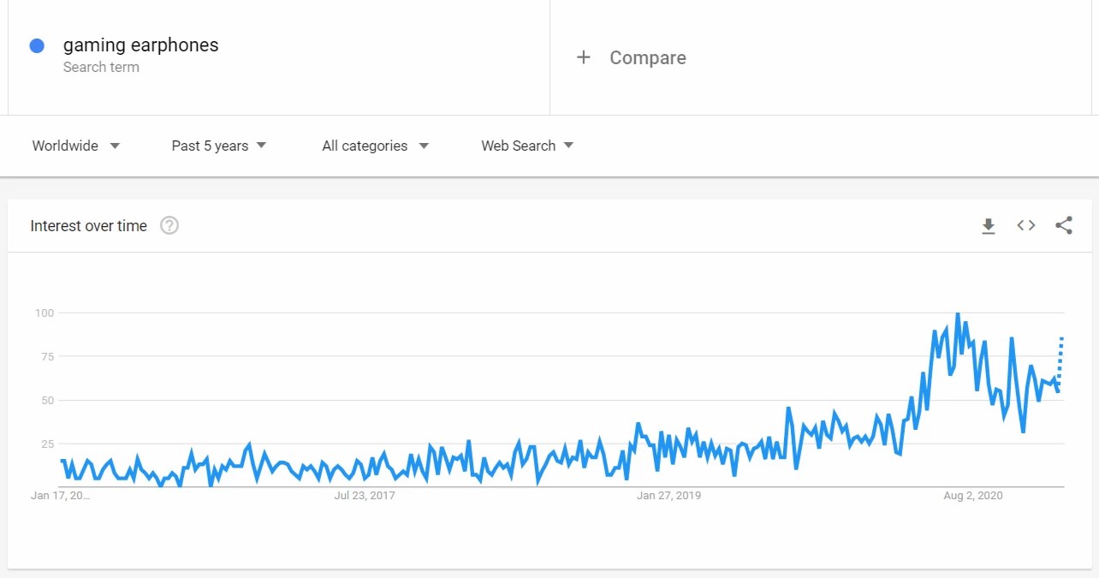The image size is (1099, 578).
Task: Select the Search term label under gaming earphones
Action: (x=101, y=67)
